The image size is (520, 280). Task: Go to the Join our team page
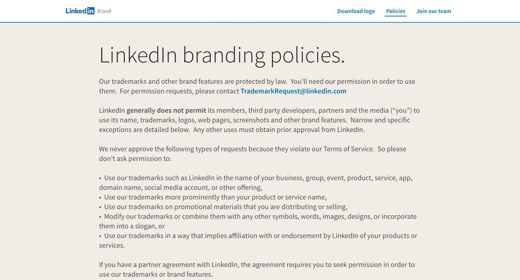(433, 11)
